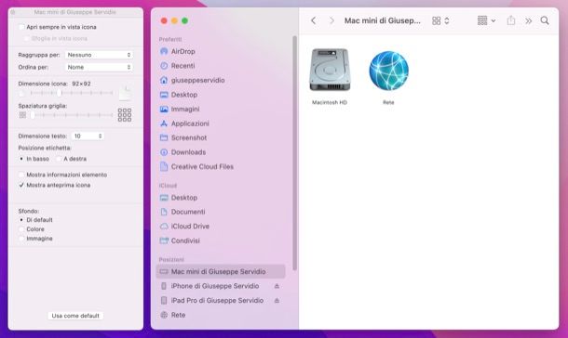
Task: Enable Apri sempre in vista icona
Action: pos(21,27)
